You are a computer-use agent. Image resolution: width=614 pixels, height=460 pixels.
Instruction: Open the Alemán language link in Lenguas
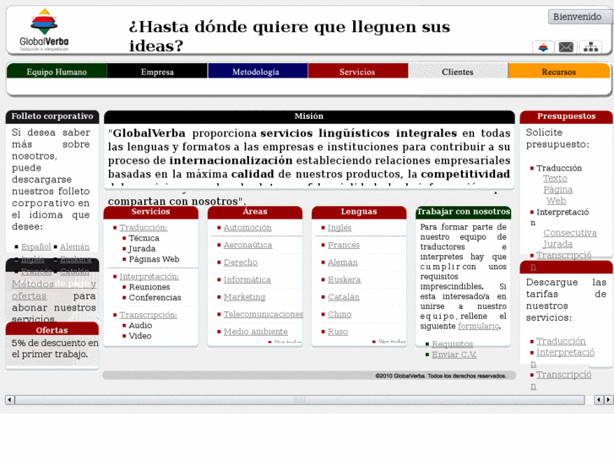[x=343, y=262]
